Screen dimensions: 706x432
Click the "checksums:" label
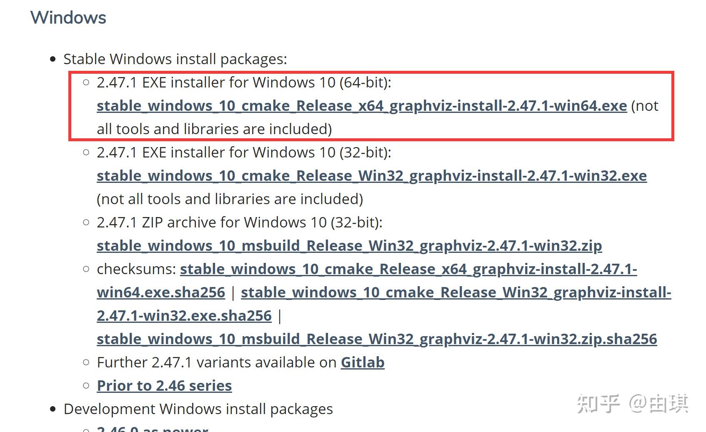tap(136, 269)
